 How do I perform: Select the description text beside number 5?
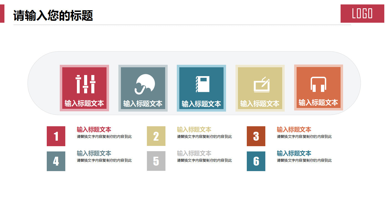pos(204,161)
